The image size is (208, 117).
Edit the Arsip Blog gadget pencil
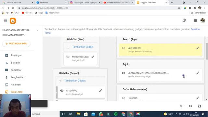[100, 91]
